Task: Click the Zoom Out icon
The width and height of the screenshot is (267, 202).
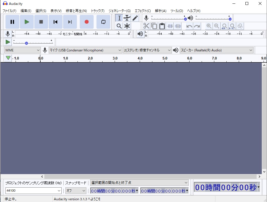Action: tap(217, 26)
